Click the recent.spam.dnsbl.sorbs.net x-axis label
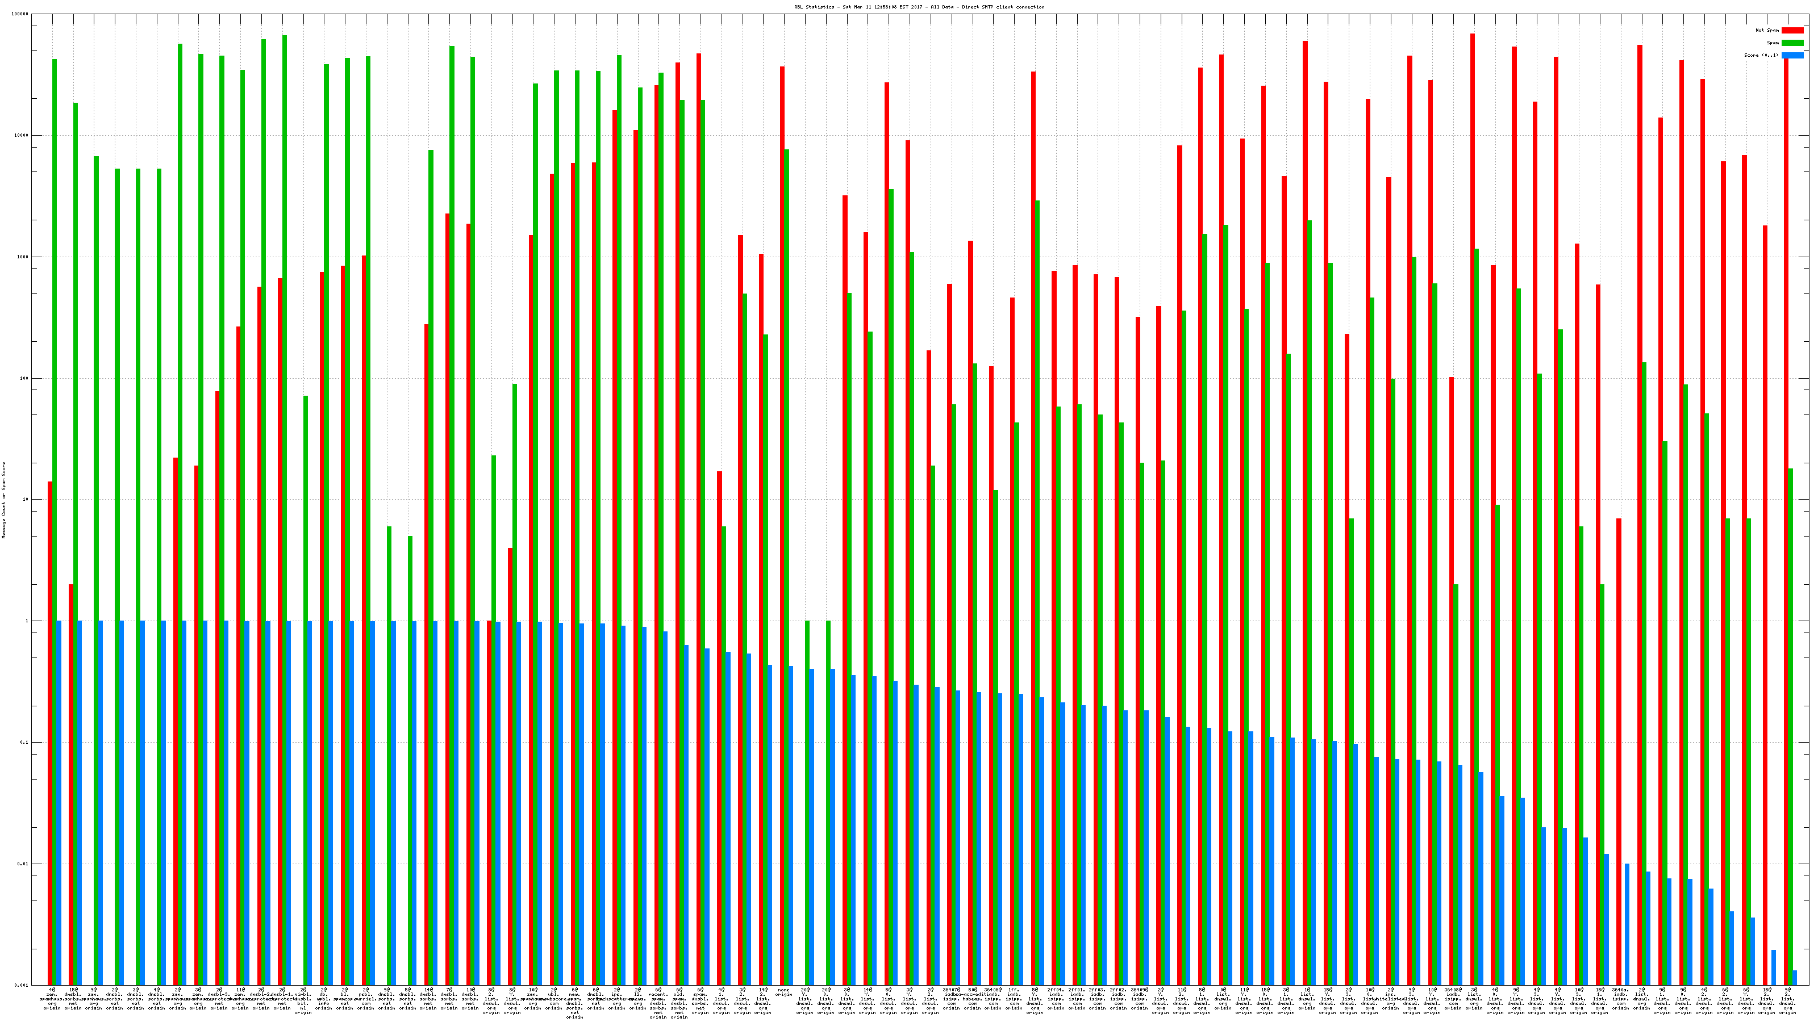This screenshot has height=1022, width=1818. pyautogui.click(x=658, y=1003)
